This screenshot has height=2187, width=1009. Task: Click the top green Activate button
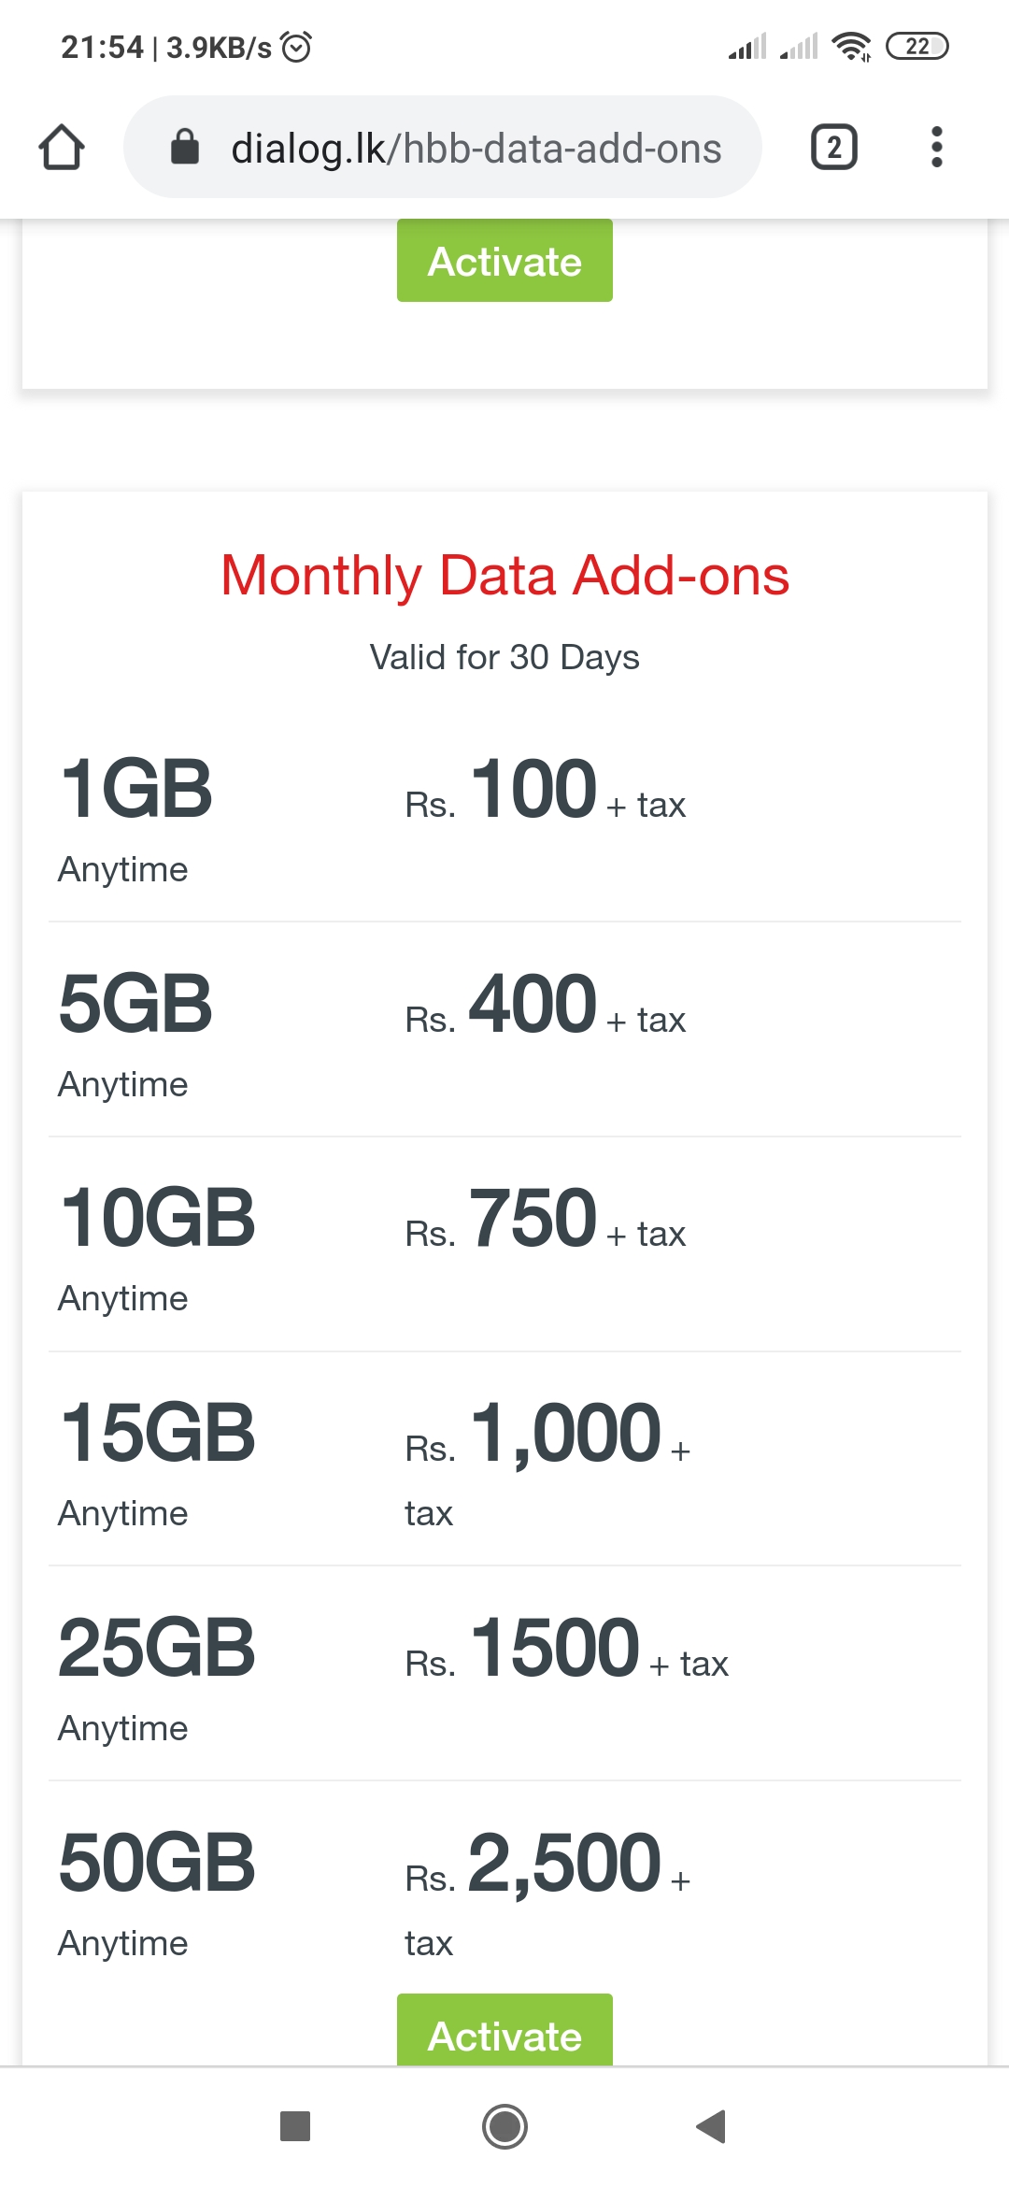[x=504, y=261]
